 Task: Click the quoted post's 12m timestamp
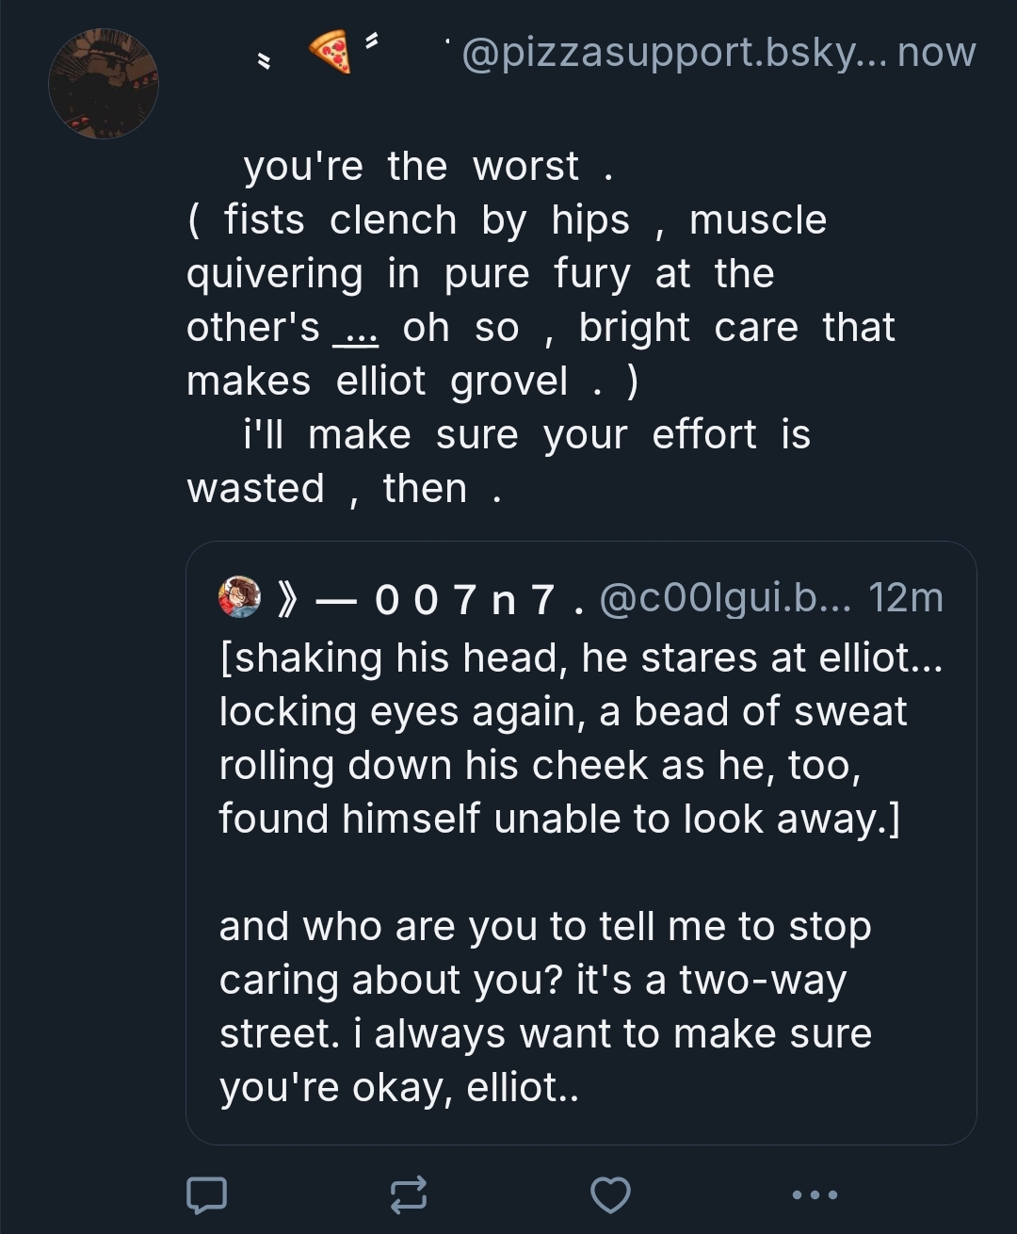tap(906, 599)
